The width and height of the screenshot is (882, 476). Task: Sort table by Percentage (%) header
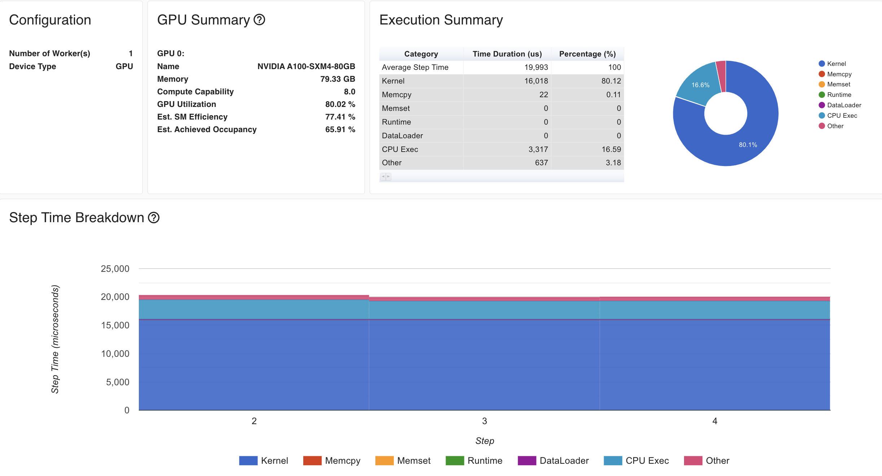pyautogui.click(x=587, y=54)
